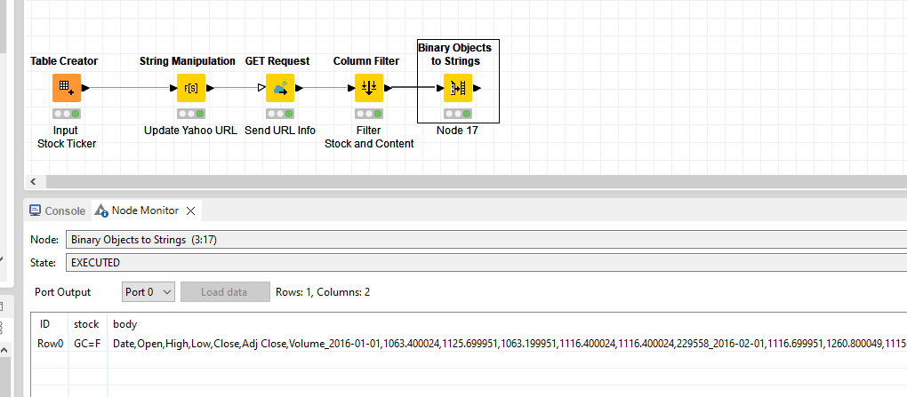Click the String Manipulation output port arrow

(210, 89)
